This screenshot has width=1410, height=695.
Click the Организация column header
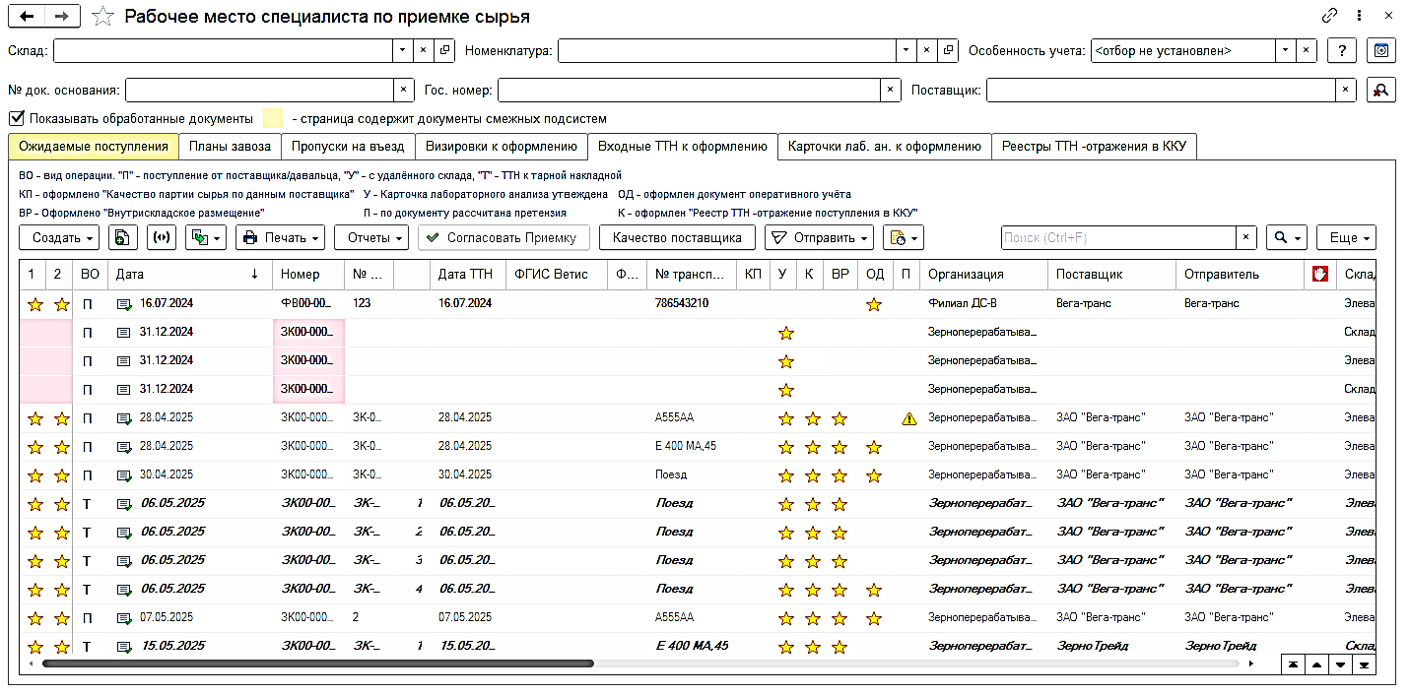(x=982, y=275)
